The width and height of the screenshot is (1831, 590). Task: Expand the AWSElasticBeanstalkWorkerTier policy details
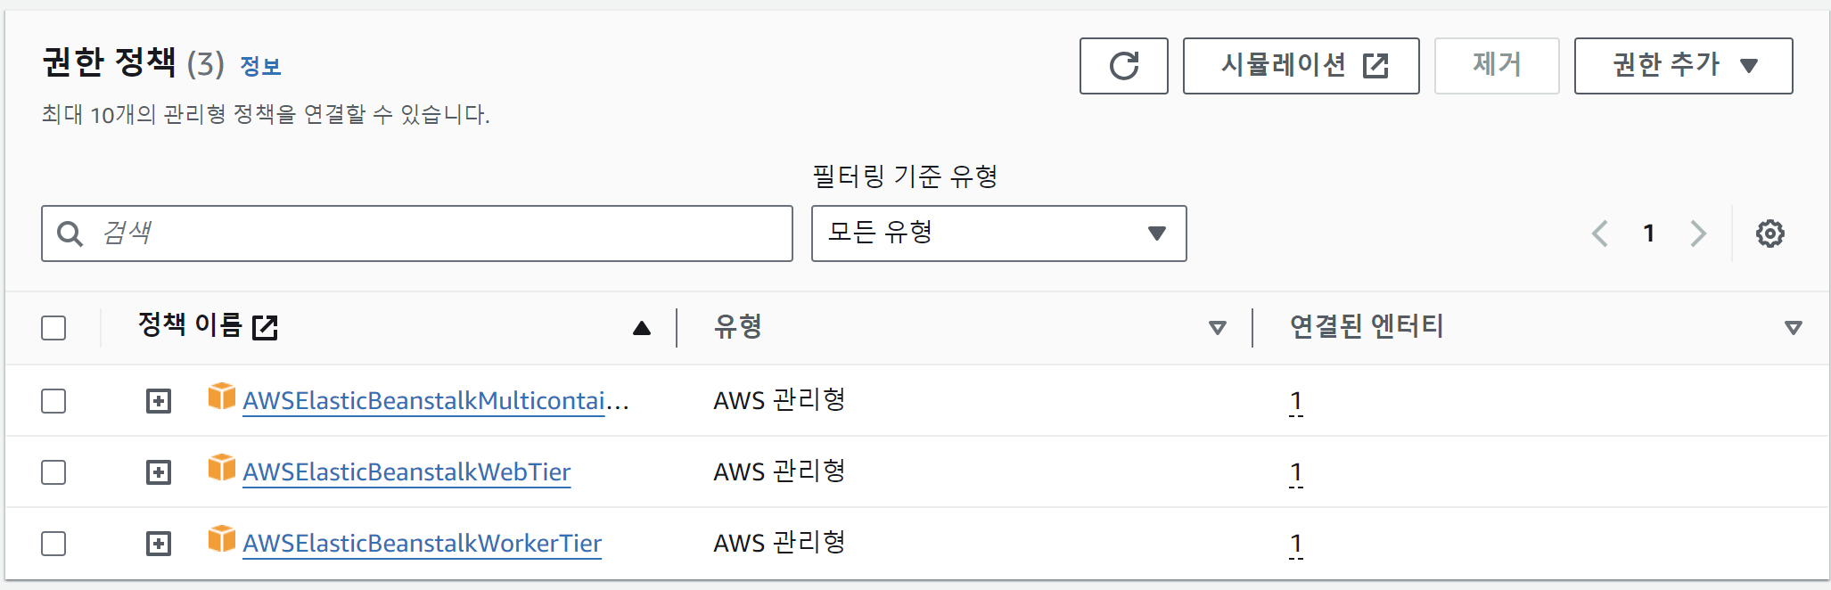tap(159, 544)
